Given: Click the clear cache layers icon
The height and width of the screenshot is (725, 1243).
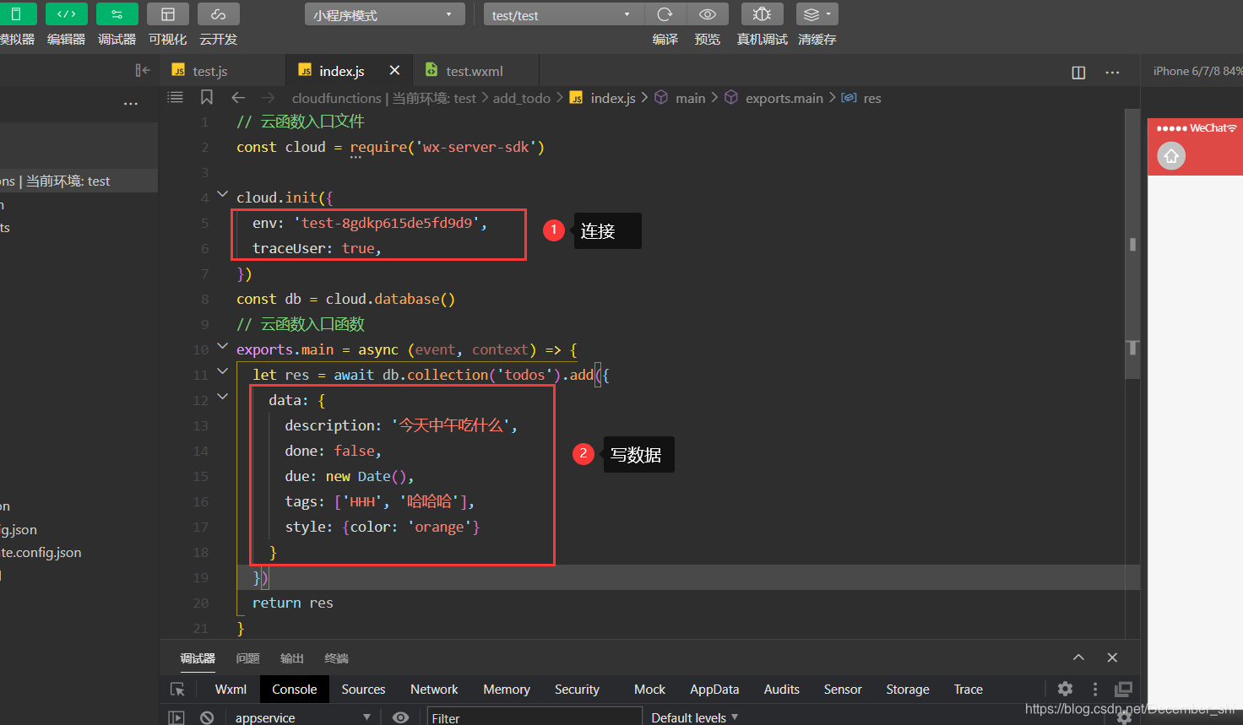Looking at the screenshot, I should tap(811, 14).
